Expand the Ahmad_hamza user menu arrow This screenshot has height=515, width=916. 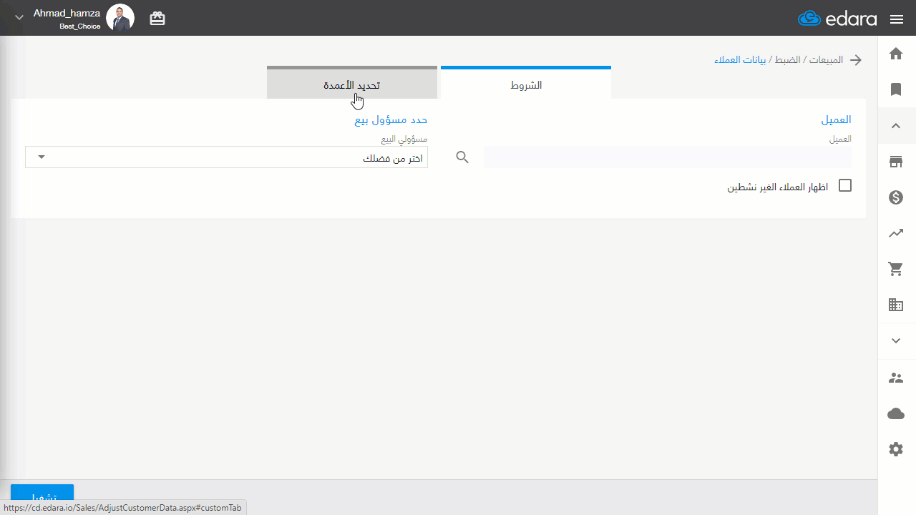(19, 18)
